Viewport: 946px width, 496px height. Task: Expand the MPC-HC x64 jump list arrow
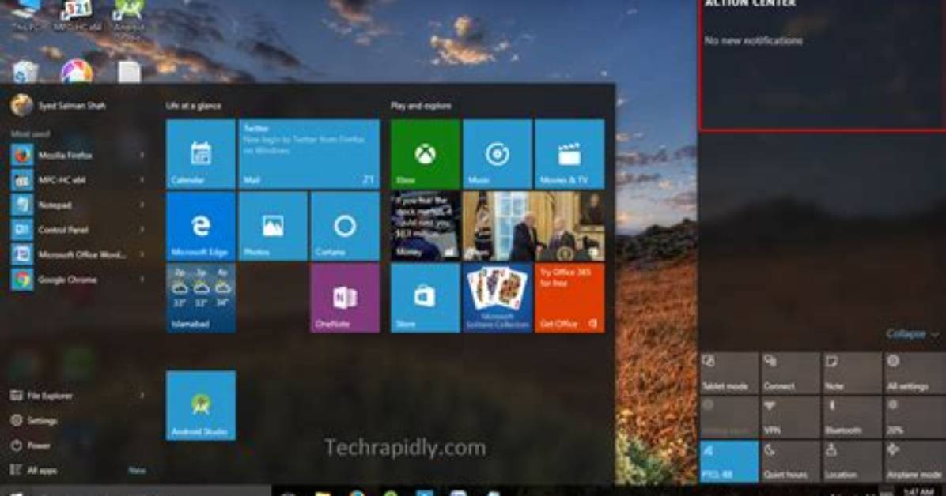tap(142, 179)
